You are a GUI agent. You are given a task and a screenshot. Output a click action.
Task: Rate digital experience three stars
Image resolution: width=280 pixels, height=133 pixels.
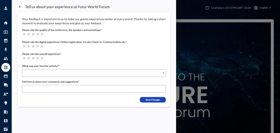pos(33,46)
